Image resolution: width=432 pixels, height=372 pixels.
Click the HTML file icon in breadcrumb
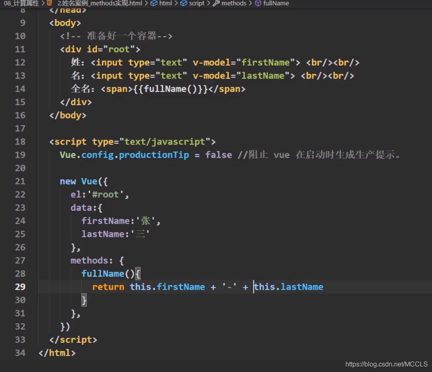[50, 3]
